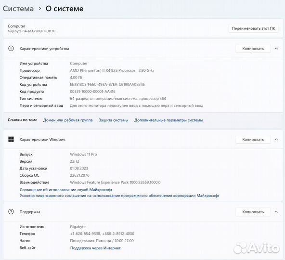The image size is (285, 260).
Task: Click the info icon beside Характеристики устройства
Action: (x=11, y=48)
